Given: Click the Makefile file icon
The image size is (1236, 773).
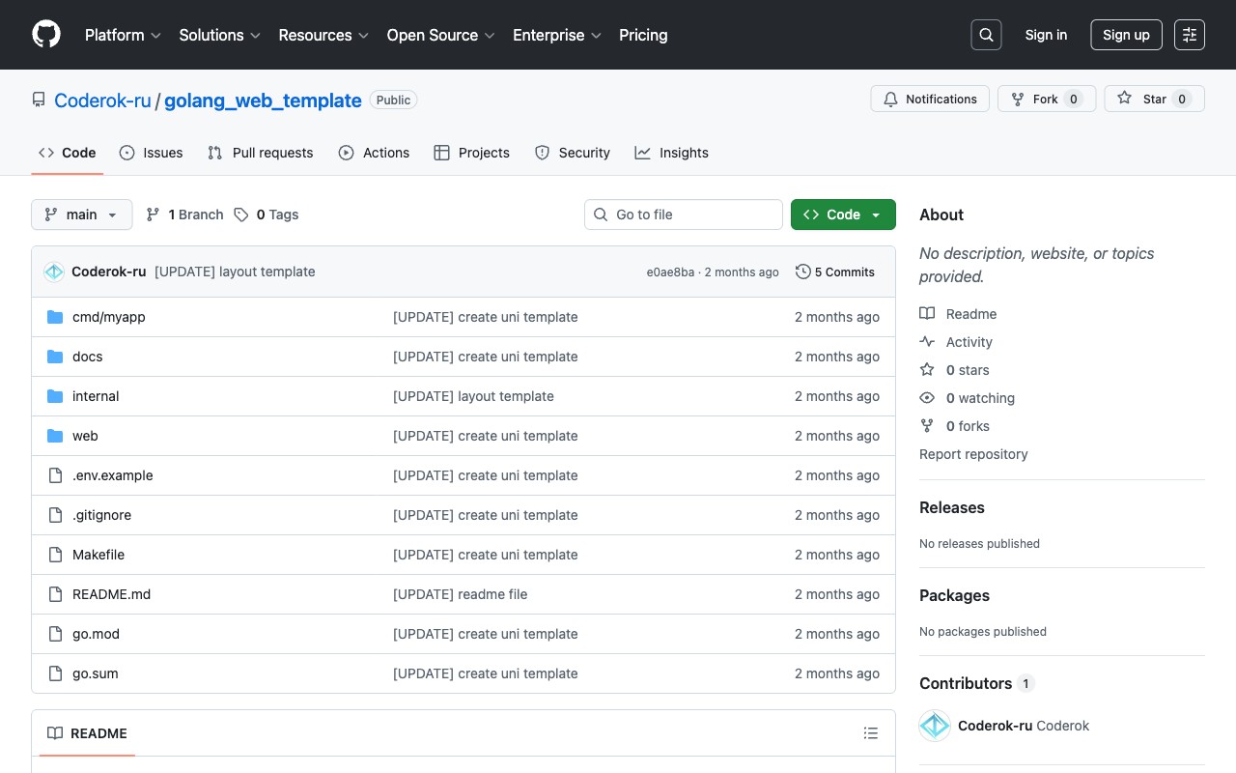Looking at the screenshot, I should point(55,555).
